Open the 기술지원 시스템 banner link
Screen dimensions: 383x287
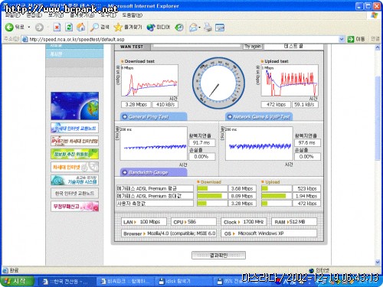click(74, 181)
